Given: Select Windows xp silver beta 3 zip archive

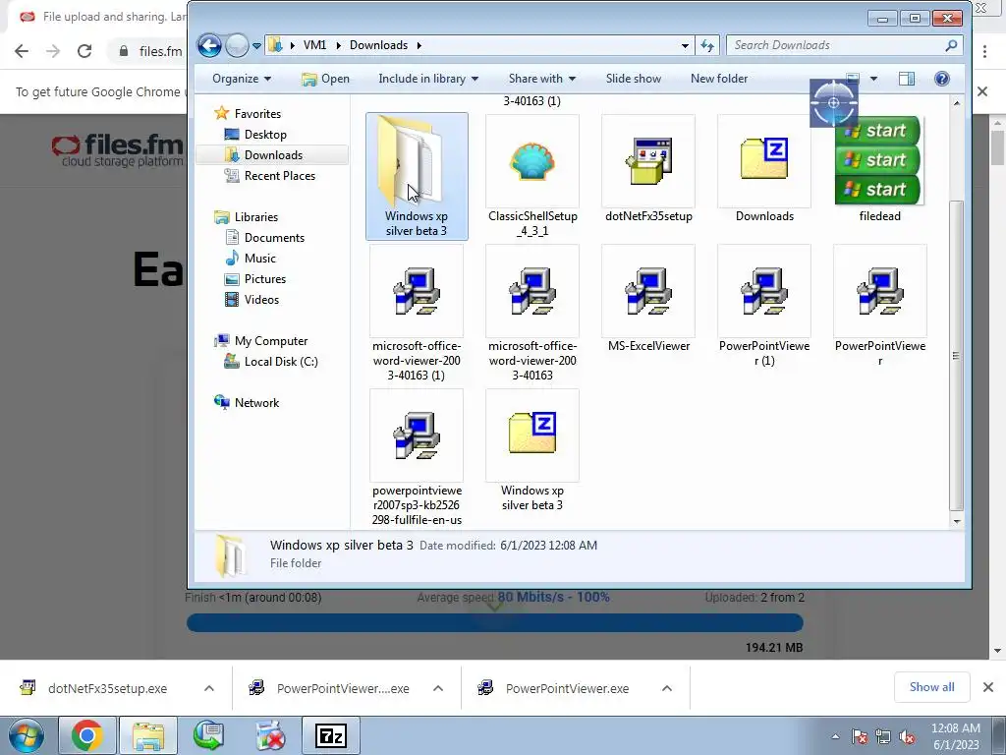Looking at the screenshot, I should coord(532,450).
